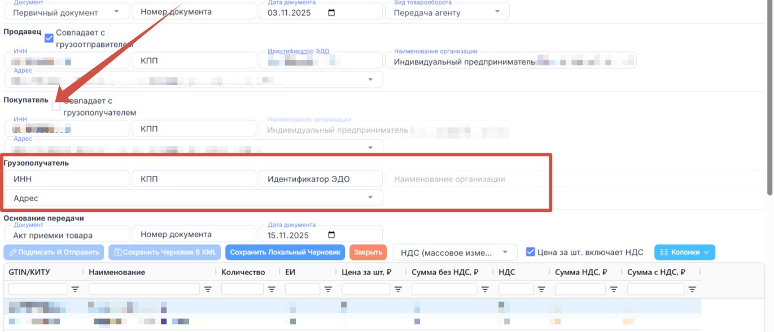Viewport: 774px width, 332px height.
Task: Check Совпадает с грузополучателем checkbox
Action: [x=56, y=106]
